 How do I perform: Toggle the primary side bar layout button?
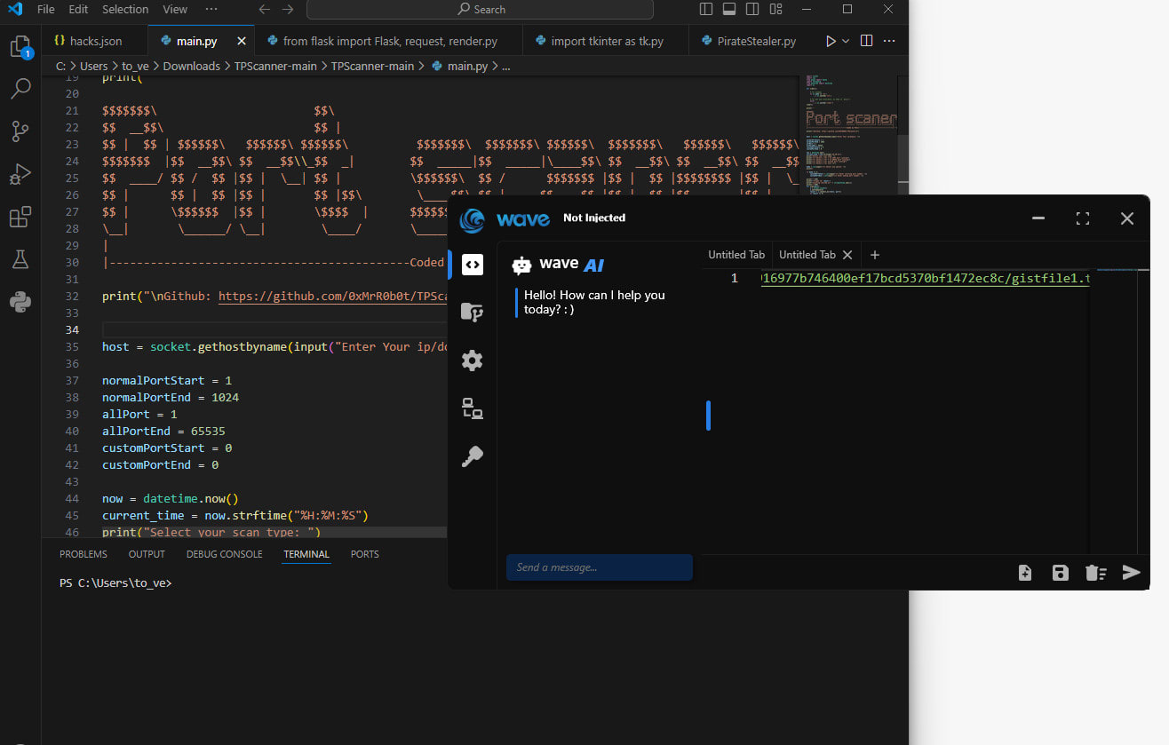706,10
